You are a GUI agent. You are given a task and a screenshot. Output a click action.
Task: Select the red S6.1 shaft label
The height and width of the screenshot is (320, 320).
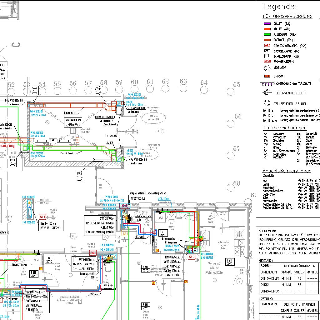pyautogui.click(x=42, y=217)
